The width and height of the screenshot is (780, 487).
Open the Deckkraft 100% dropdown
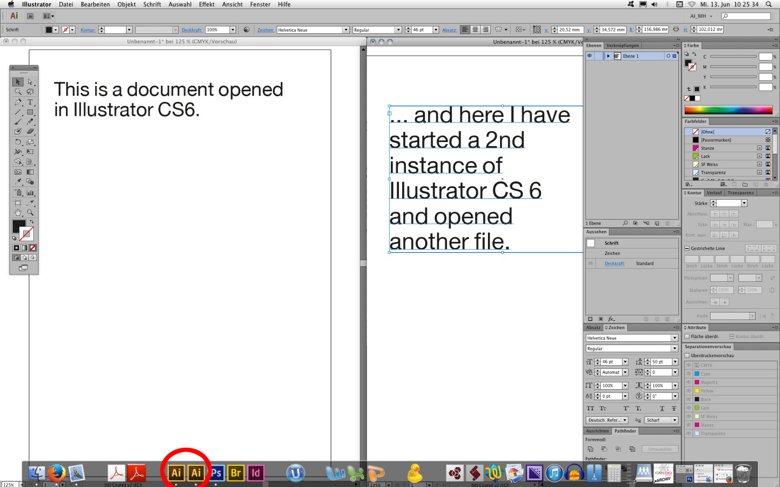click(232, 30)
